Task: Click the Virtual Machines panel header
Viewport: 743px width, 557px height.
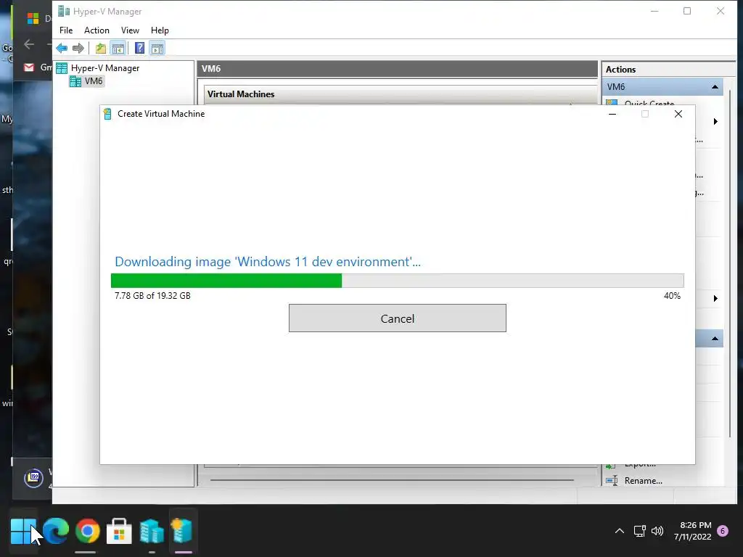Action: (401, 94)
